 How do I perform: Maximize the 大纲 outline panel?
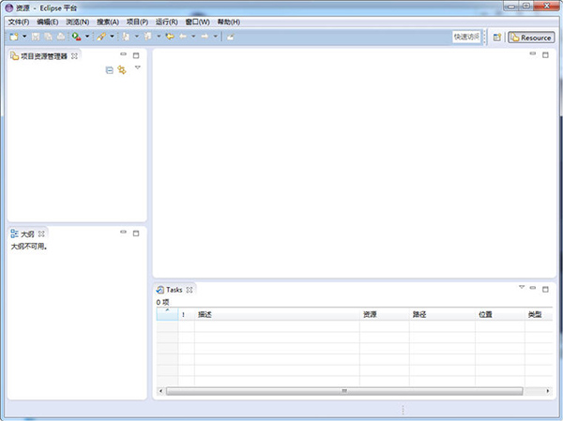click(x=136, y=233)
